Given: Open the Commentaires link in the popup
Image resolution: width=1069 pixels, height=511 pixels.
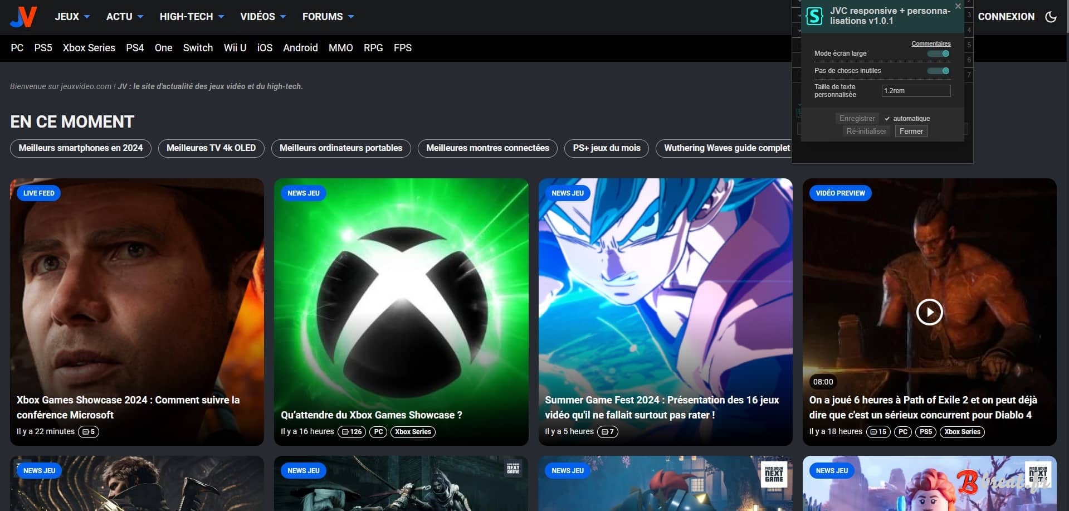Looking at the screenshot, I should 931,43.
